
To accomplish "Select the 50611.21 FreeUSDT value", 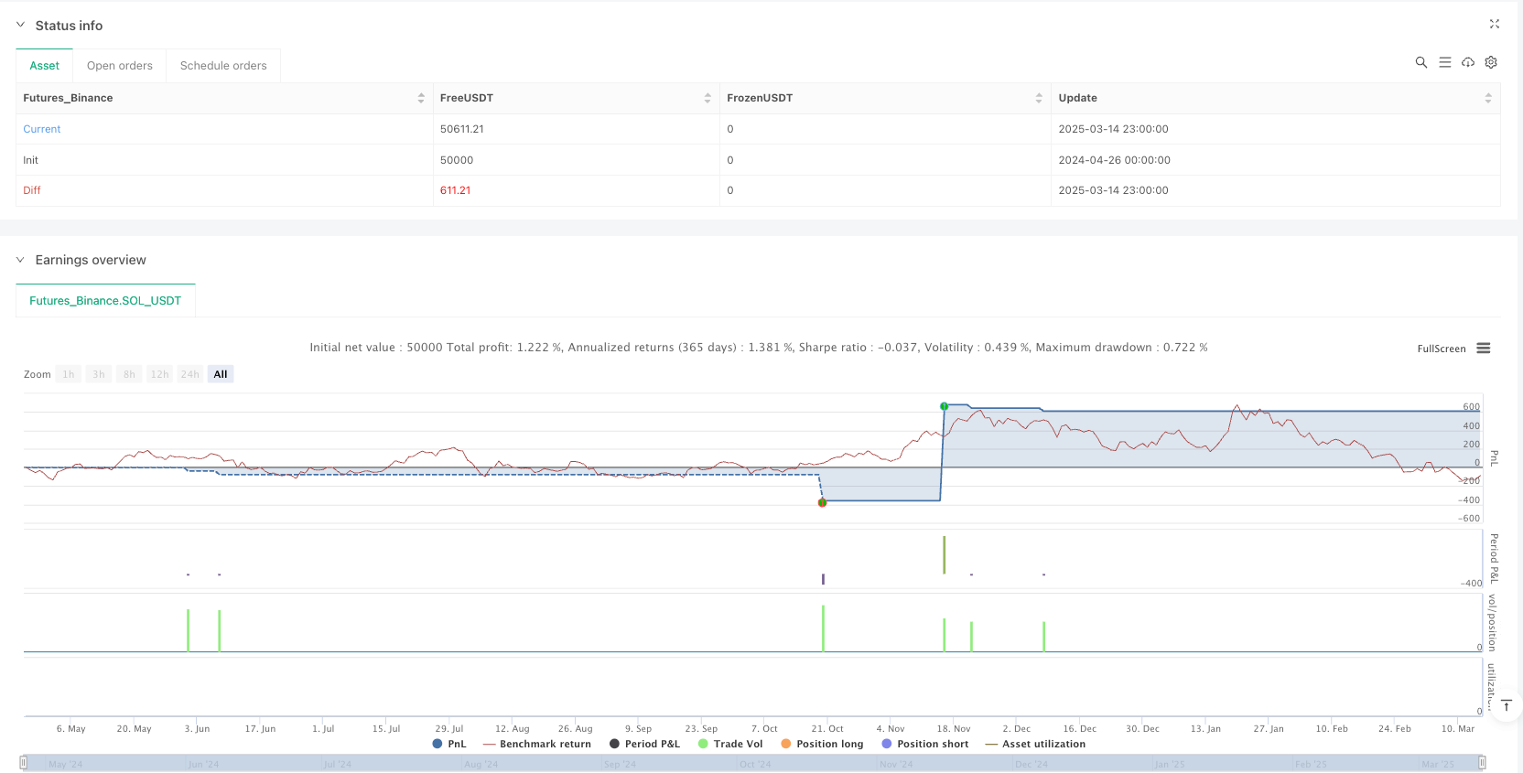I will pyautogui.click(x=462, y=129).
